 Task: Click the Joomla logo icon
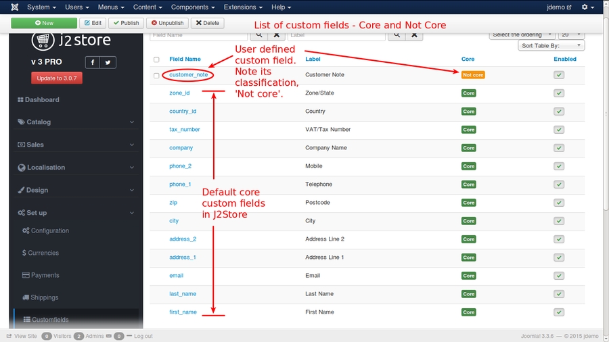click(15, 7)
